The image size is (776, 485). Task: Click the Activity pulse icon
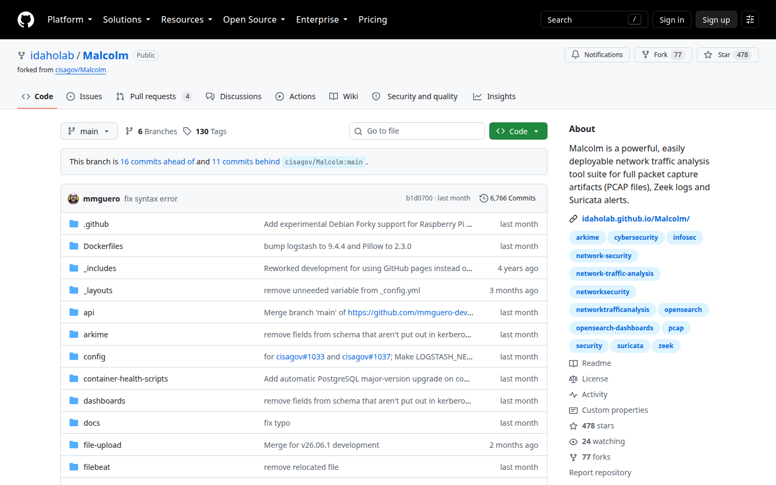coord(573,394)
